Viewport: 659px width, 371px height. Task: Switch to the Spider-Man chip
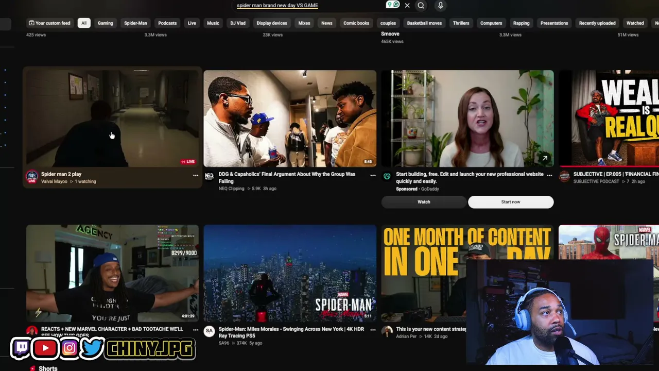click(136, 23)
